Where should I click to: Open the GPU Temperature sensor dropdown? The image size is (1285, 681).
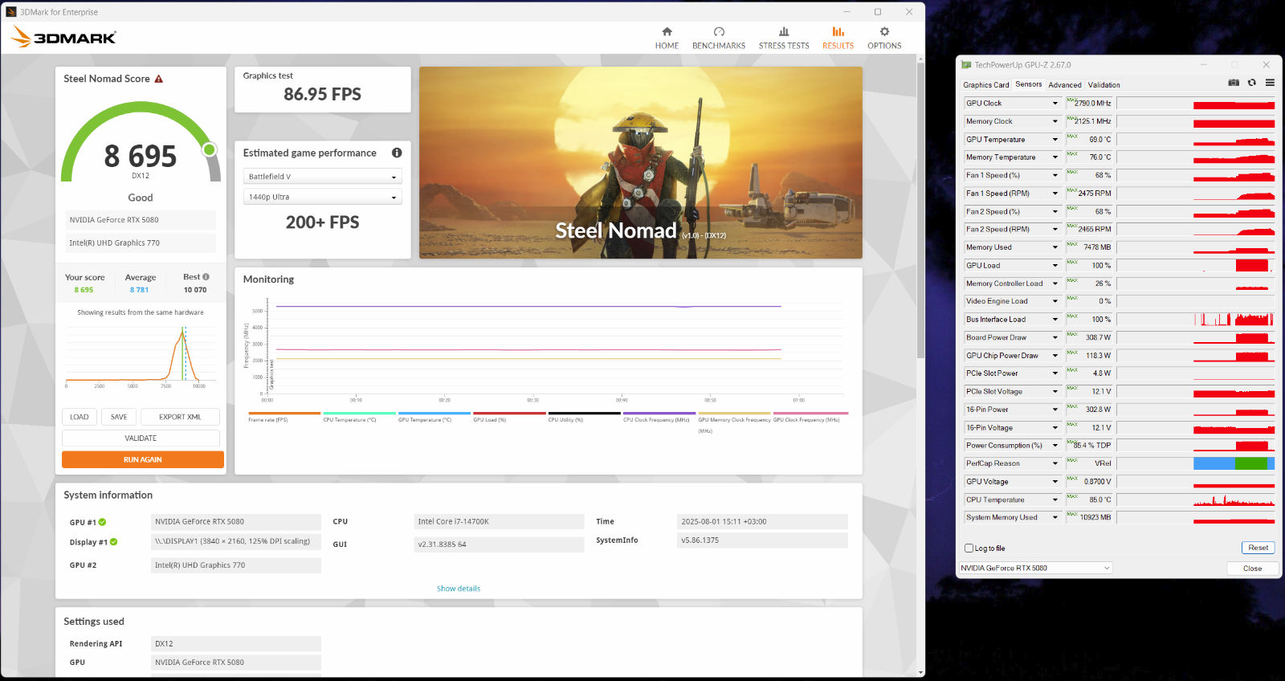[x=1055, y=140]
